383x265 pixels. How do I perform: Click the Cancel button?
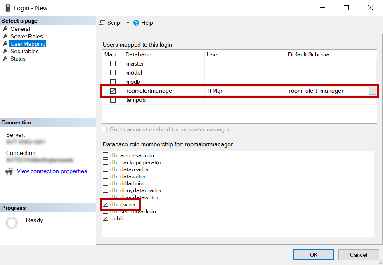(x=358, y=255)
